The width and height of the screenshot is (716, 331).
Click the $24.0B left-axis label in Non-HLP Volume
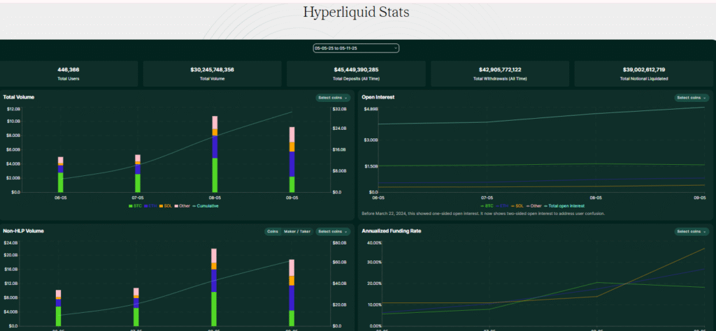click(x=10, y=242)
